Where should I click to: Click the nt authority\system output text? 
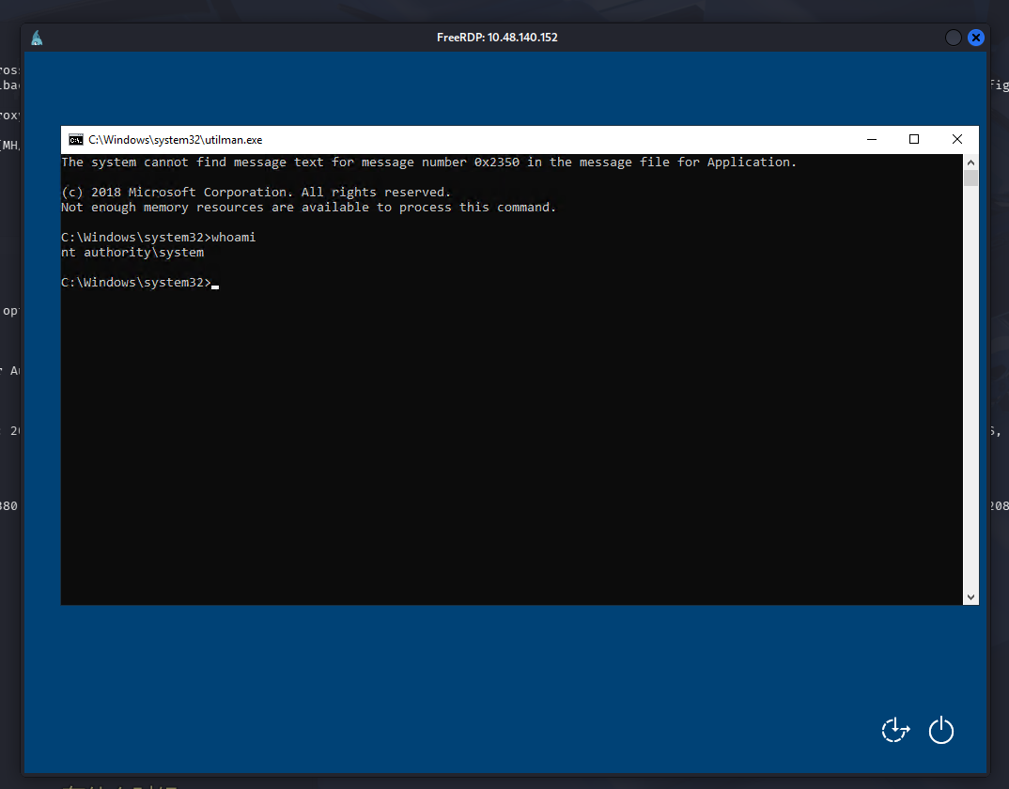(132, 253)
